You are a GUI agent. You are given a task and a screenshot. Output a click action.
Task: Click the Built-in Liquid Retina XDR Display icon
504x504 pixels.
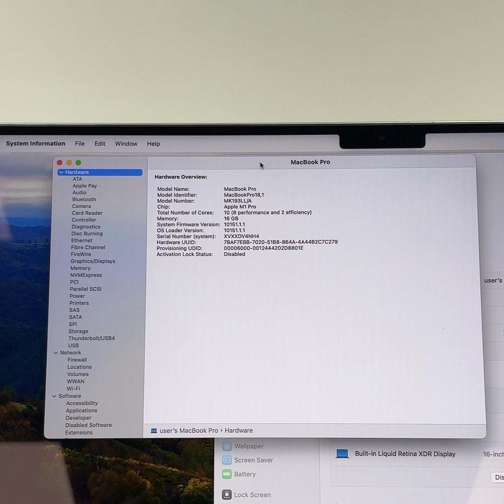pyautogui.click(x=342, y=454)
